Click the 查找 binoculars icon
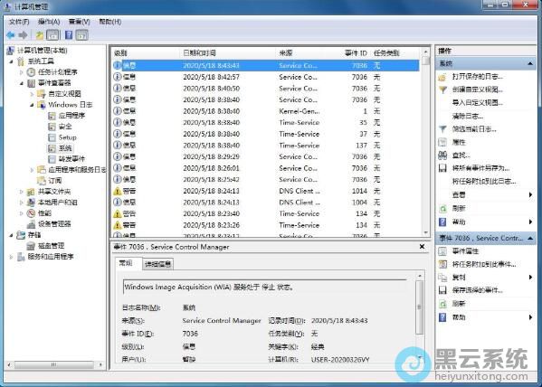The image size is (542, 387). [442, 156]
